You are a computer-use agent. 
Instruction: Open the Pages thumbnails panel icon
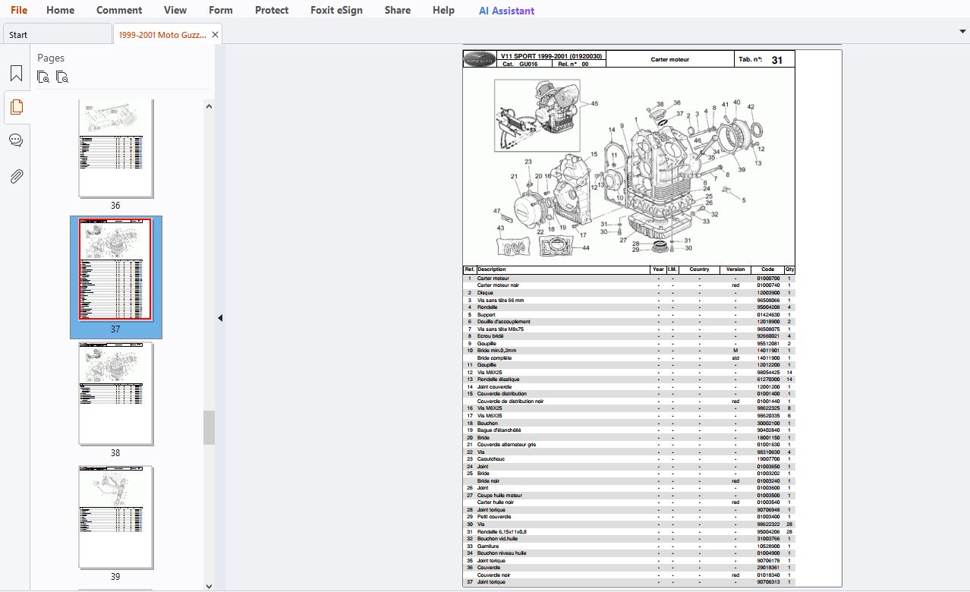click(16, 107)
